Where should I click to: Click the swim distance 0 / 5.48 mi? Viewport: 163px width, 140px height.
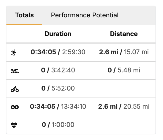coord(124,70)
